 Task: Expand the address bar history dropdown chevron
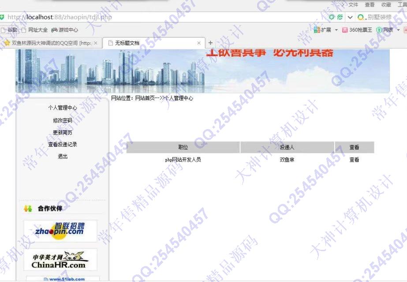tap(350, 17)
